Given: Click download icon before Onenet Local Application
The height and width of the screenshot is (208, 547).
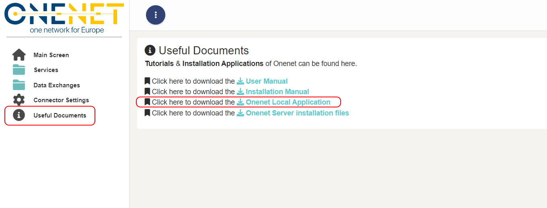Looking at the screenshot, I should (241, 102).
